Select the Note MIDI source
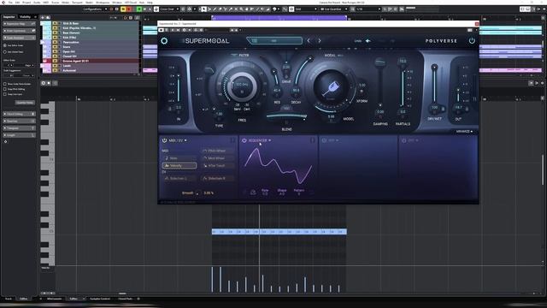 click(x=179, y=158)
